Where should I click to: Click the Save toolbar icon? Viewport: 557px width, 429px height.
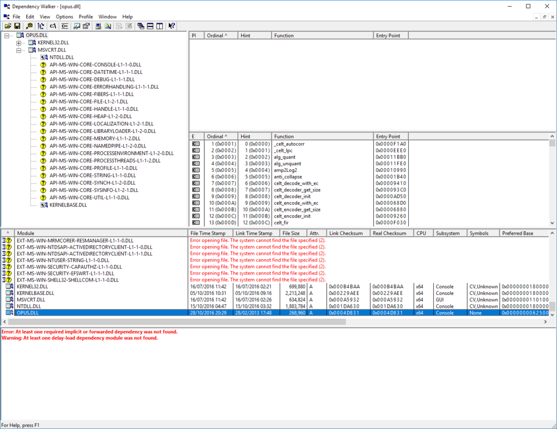17,26
